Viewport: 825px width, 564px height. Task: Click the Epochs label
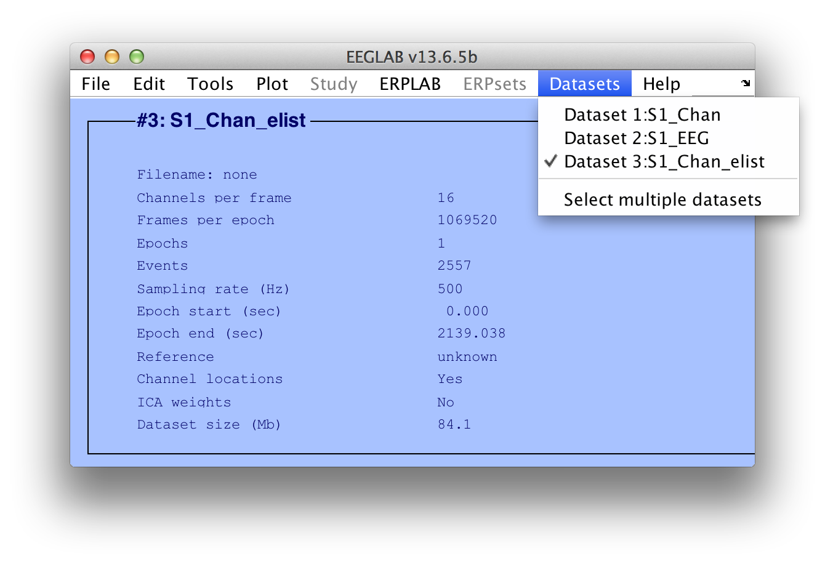coord(163,244)
